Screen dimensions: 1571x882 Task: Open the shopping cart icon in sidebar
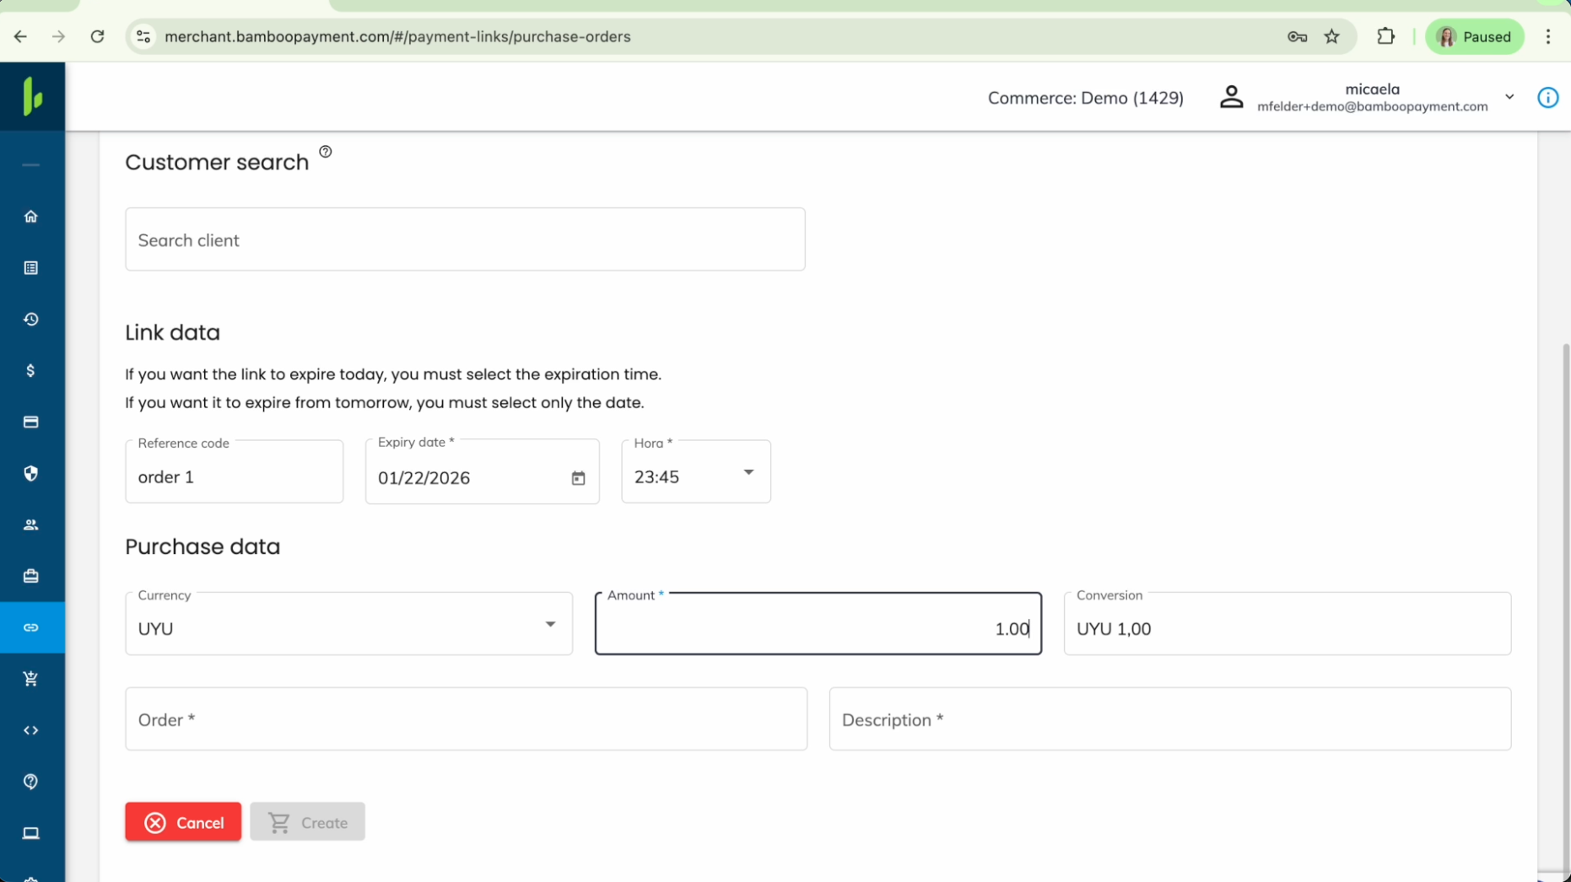pyautogui.click(x=31, y=680)
